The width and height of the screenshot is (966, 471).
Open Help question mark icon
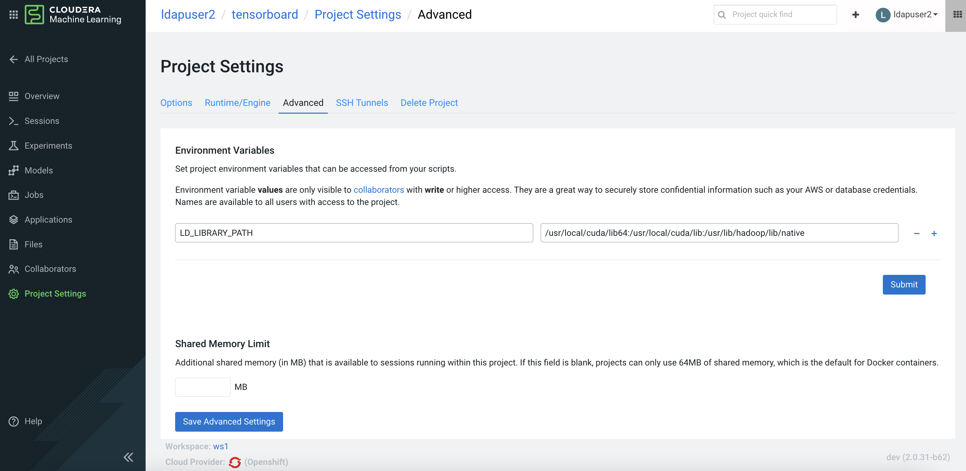pos(14,421)
